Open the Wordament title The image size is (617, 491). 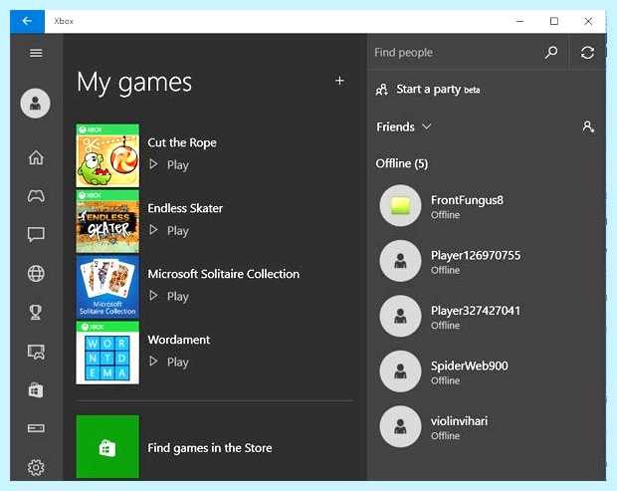tap(179, 340)
